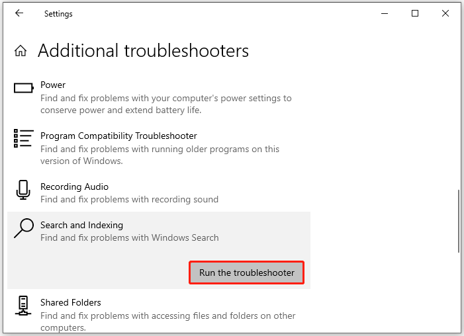Expand the Power troubleshooter entry

tap(165, 98)
